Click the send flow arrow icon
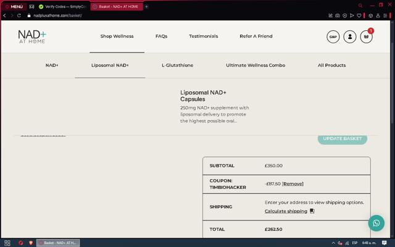395x247 pixels. (x=352, y=15)
